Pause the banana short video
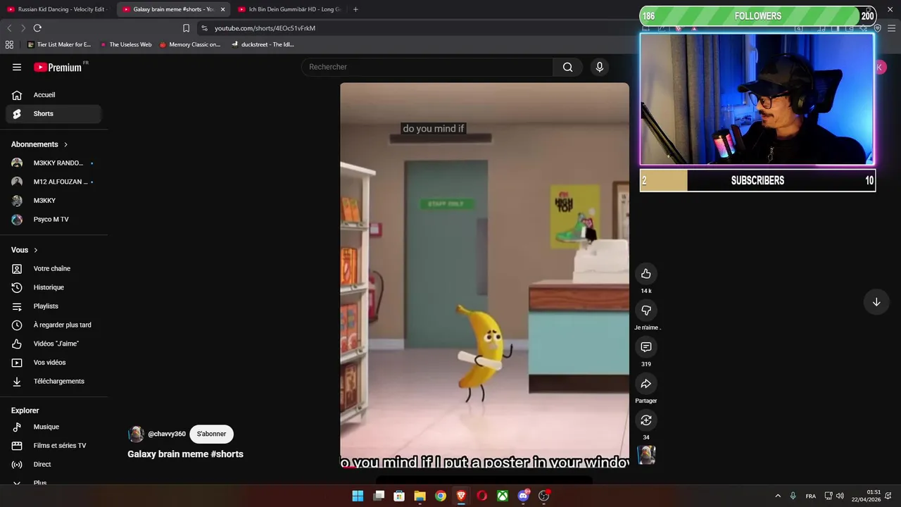This screenshot has width=901, height=507. coord(484,275)
